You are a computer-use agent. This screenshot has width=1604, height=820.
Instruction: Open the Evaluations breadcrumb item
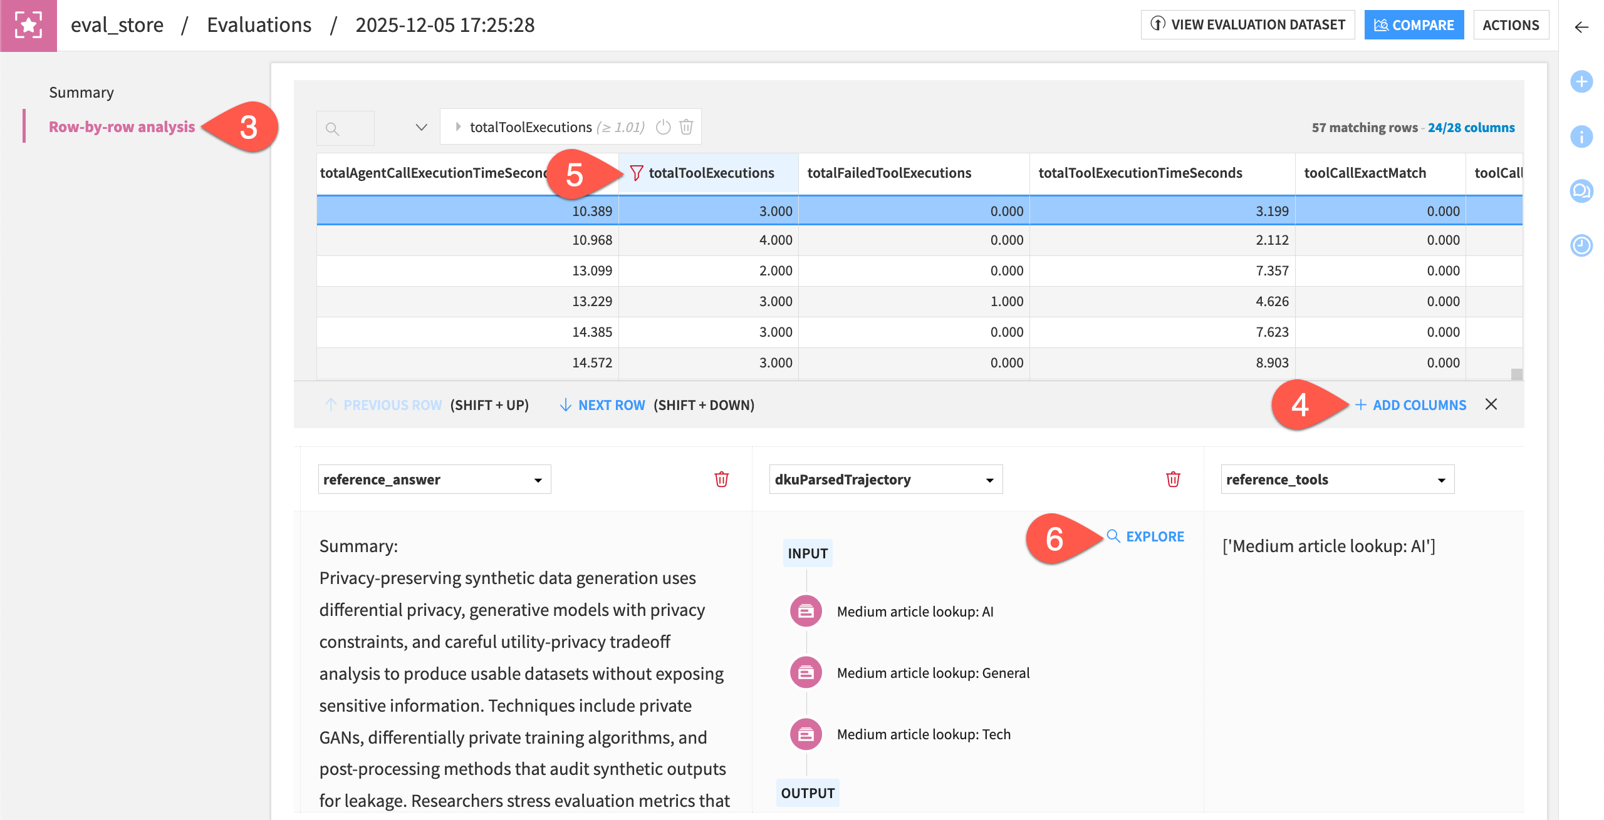[259, 25]
